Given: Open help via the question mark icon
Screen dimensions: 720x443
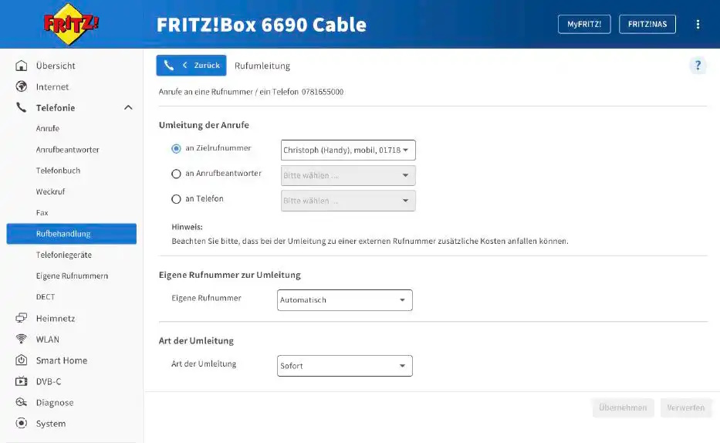Looking at the screenshot, I should pyautogui.click(x=698, y=66).
